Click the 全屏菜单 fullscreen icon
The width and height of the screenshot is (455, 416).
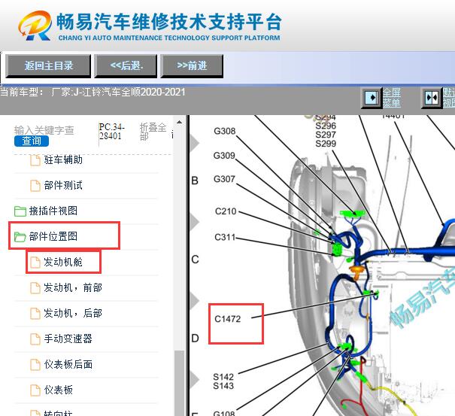(x=371, y=98)
